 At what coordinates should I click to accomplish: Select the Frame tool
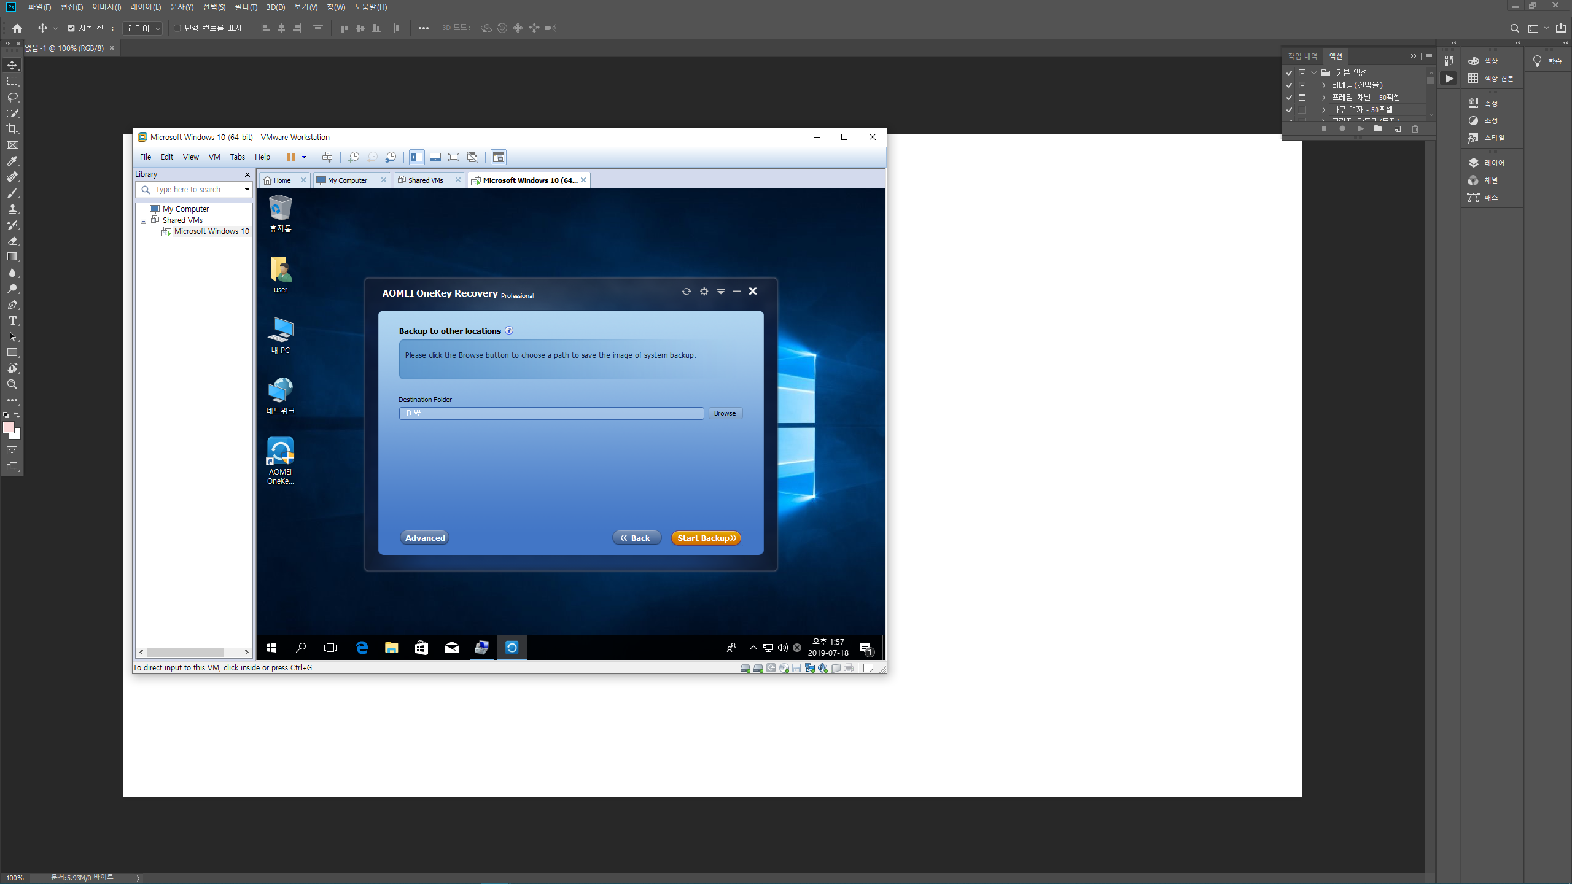tap(12, 145)
